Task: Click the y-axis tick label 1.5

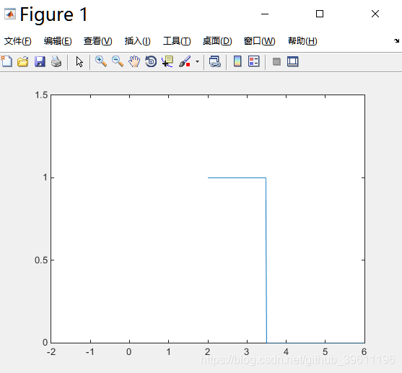Action: pos(41,95)
